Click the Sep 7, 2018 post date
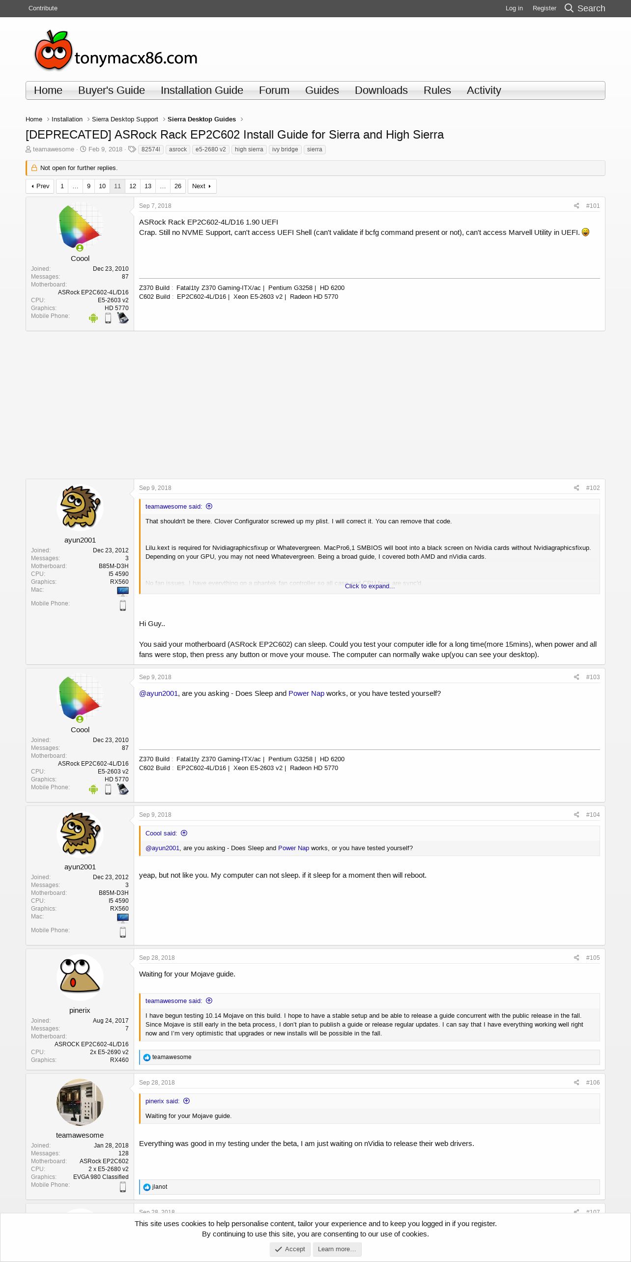 click(x=155, y=206)
